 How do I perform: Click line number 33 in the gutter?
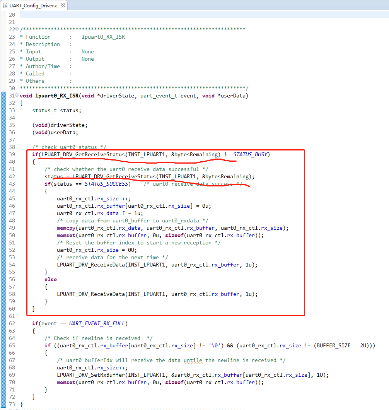[x=12, y=110]
